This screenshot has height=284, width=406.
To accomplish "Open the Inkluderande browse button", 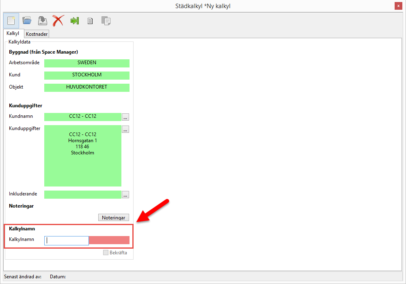I will click(125, 195).
